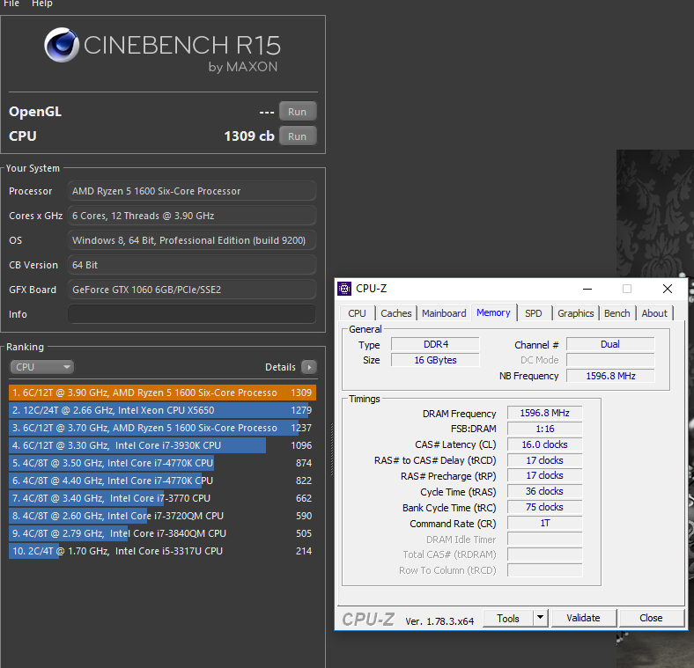Open the CPU ranking type dropdown
Viewport: 694px width, 668px height.
tap(42, 367)
